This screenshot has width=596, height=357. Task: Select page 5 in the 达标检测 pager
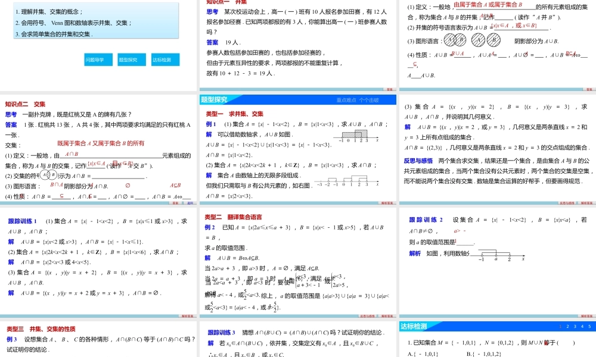tap(589, 327)
